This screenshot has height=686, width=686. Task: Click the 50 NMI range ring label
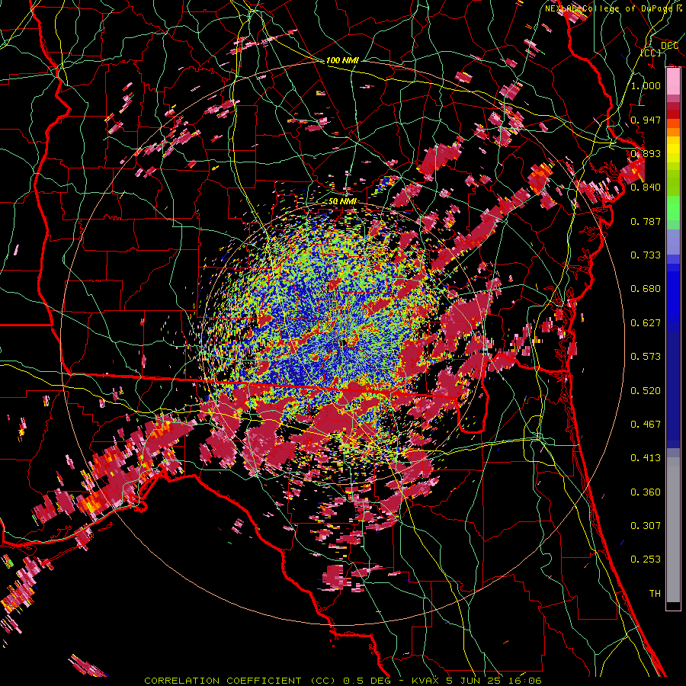[x=342, y=202]
